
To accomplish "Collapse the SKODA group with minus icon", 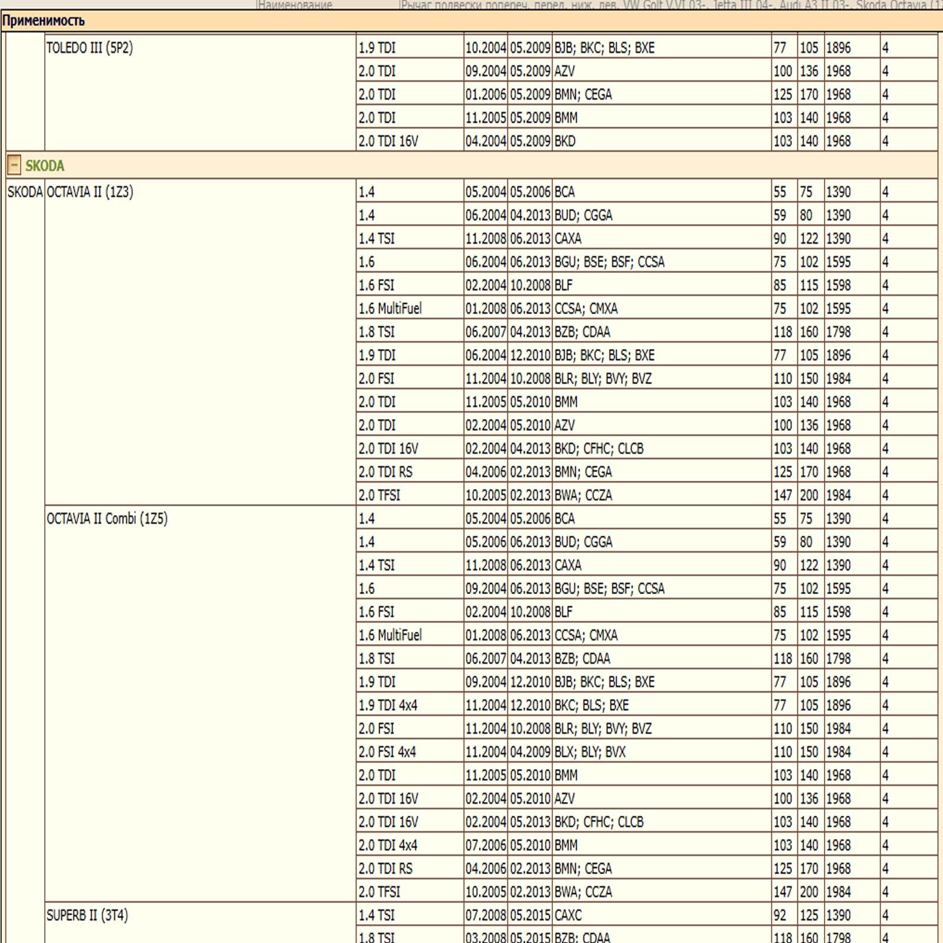I will click(14, 165).
